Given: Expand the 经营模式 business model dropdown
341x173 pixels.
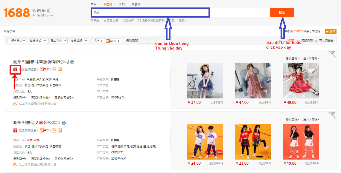Looking at the screenshot, I should pyautogui.click(x=37, y=41).
